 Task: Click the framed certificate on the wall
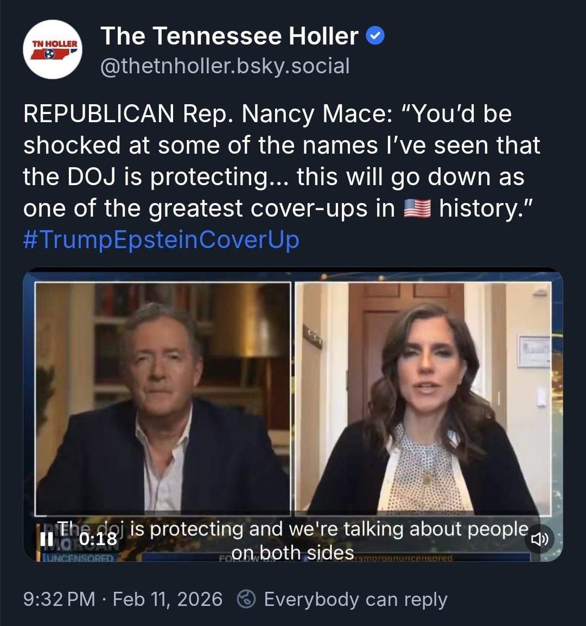(x=533, y=352)
